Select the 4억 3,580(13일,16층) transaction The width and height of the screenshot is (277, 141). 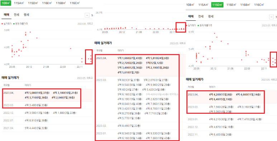pos(37,113)
